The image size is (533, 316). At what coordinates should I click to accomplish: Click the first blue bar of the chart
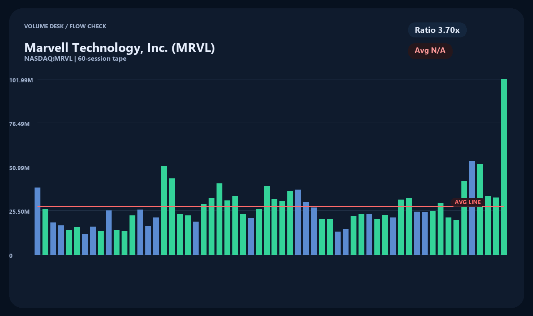pyautogui.click(x=37, y=221)
